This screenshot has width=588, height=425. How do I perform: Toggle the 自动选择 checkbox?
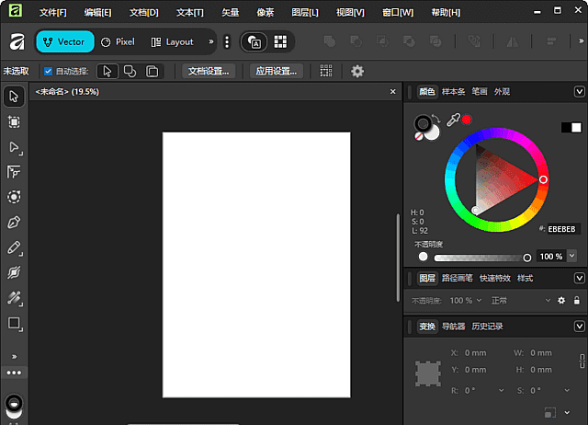pyautogui.click(x=48, y=72)
